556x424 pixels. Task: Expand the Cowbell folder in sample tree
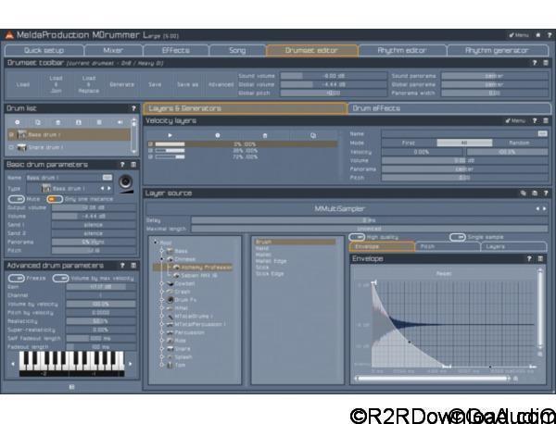tap(161, 283)
